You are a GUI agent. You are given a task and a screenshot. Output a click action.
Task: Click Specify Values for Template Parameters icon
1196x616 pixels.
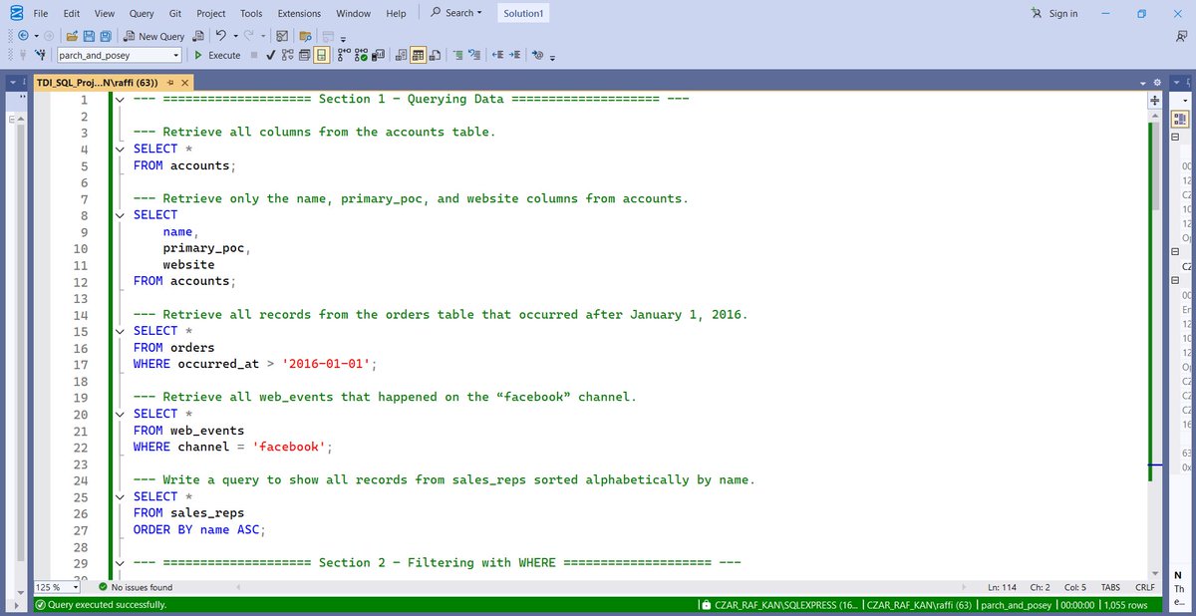[x=538, y=55]
